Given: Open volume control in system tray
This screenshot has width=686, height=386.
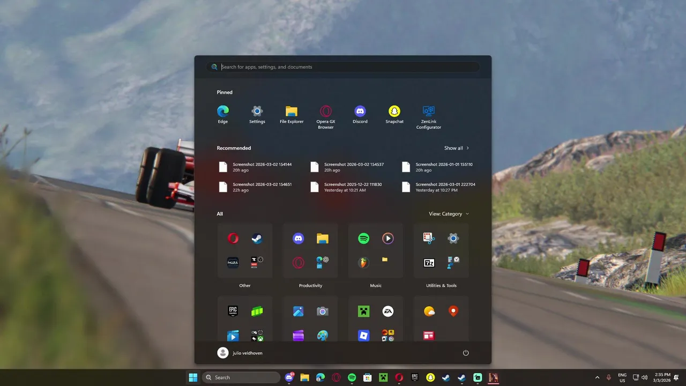Looking at the screenshot, I should (644, 377).
